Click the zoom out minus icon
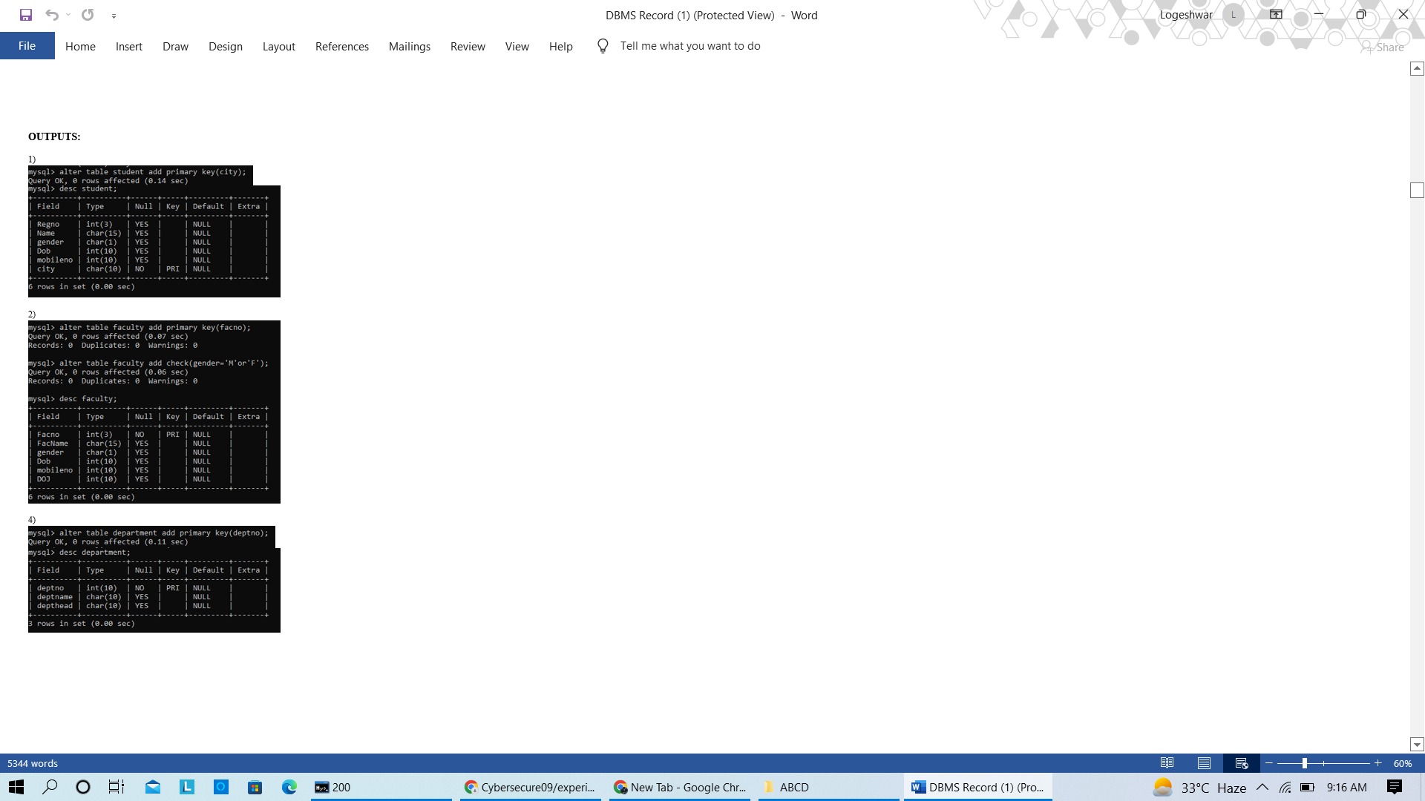Viewport: 1425px width, 801px height. pos(1269,763)
